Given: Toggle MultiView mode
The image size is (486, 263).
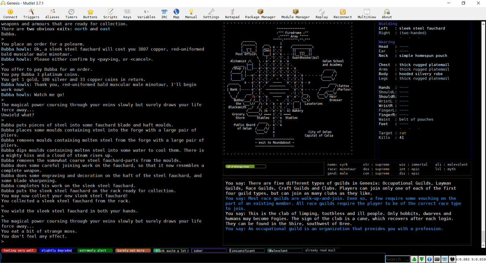Looking at the screenshot, I should (367, 14).
